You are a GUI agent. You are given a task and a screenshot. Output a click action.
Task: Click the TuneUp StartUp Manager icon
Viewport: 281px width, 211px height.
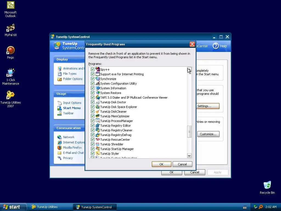(x=97, y=149)
